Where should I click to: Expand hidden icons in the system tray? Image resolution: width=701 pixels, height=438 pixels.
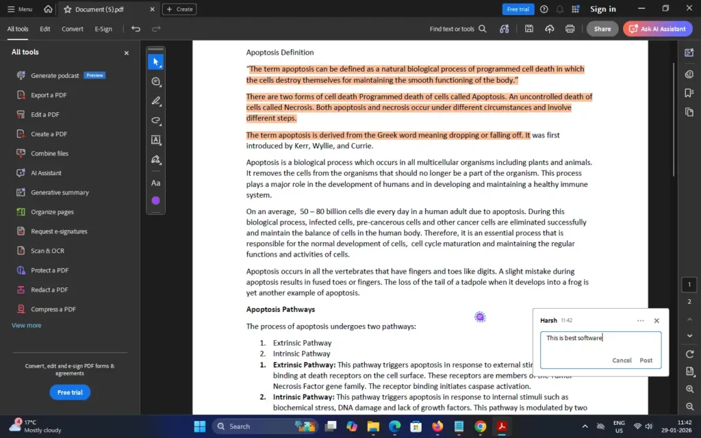(585, 426)
